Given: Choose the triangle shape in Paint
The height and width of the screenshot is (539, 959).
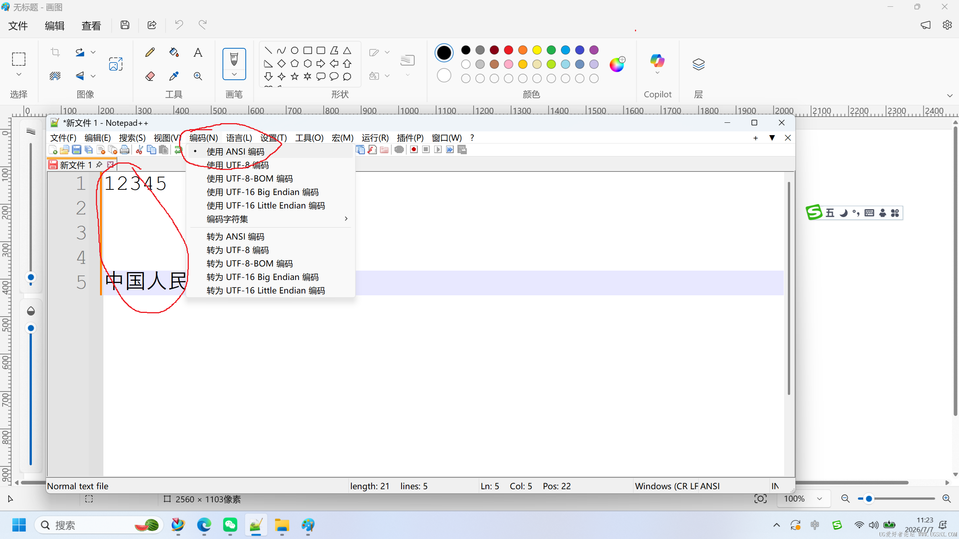Looking at the screenshot, I should pos(347,50).
